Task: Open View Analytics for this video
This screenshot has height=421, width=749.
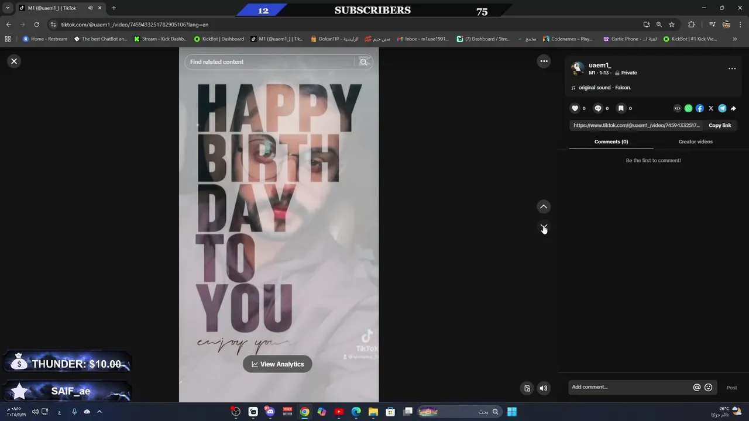Action: click(277, 364)
